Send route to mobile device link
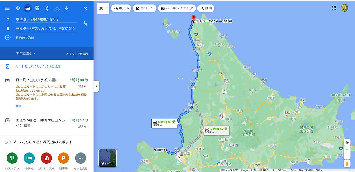Screen dimensions: 355x172 [38, 66]
